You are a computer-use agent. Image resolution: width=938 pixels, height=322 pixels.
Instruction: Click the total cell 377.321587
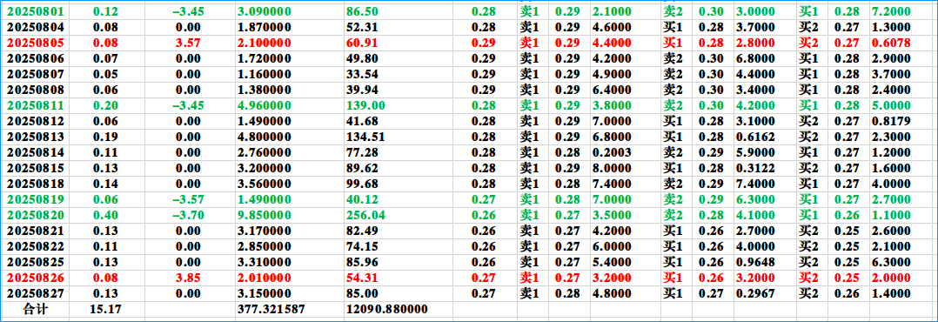click(271, 309)
